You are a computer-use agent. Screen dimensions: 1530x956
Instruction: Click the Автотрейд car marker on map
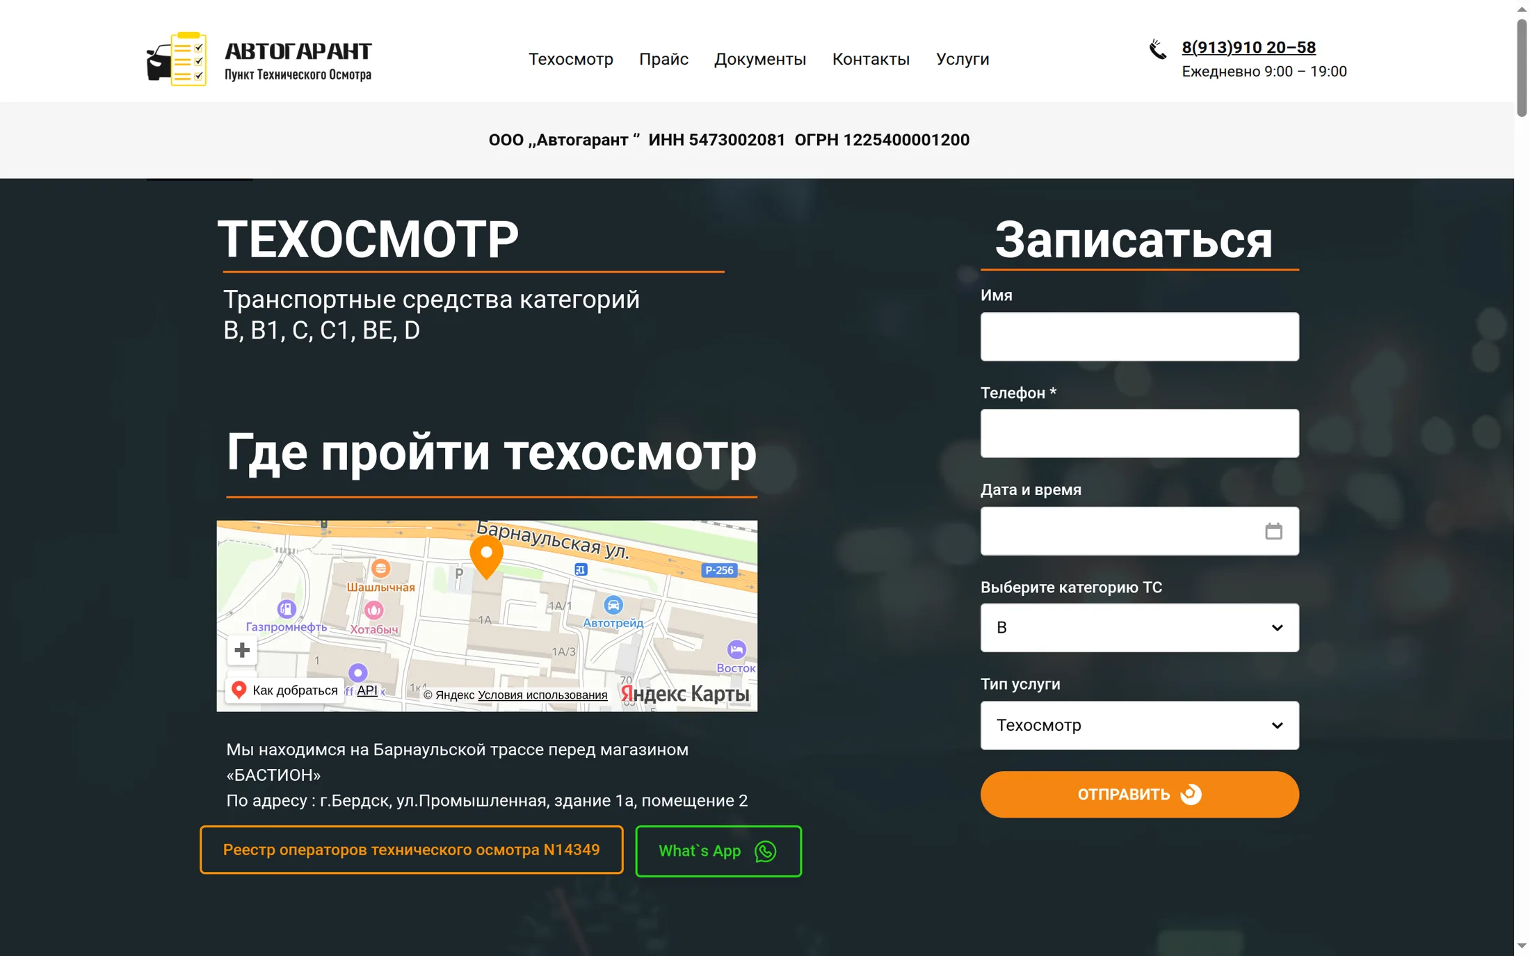pos(613,605)
